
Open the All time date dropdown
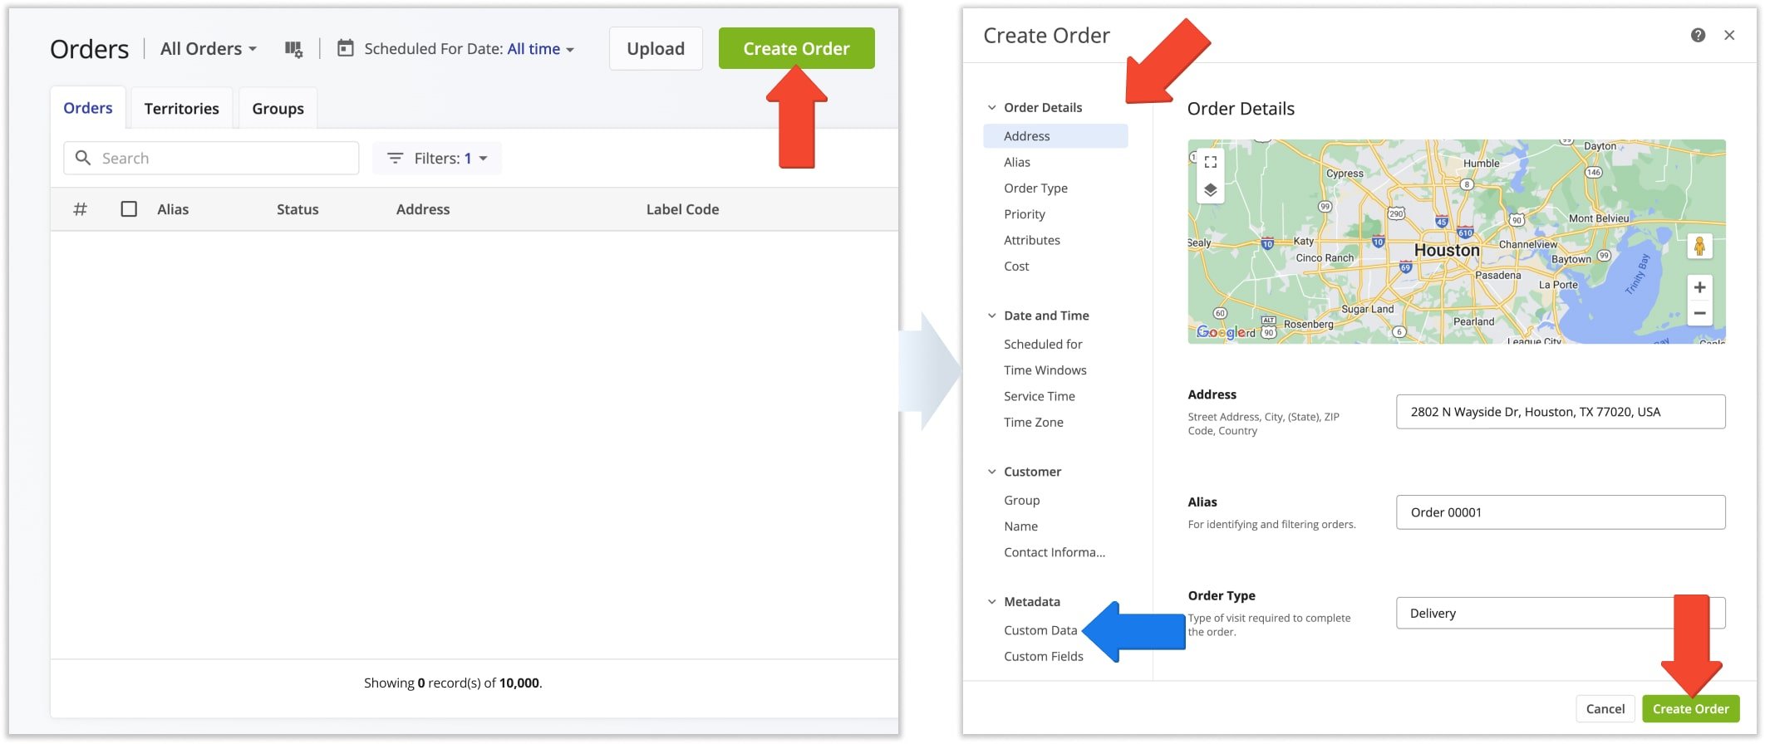point(541,49)
